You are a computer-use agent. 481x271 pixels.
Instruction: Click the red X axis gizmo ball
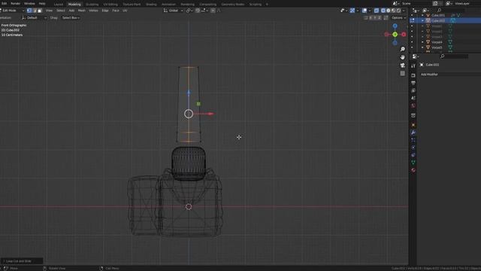tap(404, 35)
